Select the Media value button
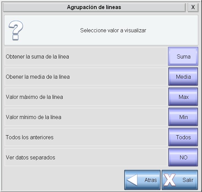The height and width of the screenshot is (192, 202). click(183, 77)
